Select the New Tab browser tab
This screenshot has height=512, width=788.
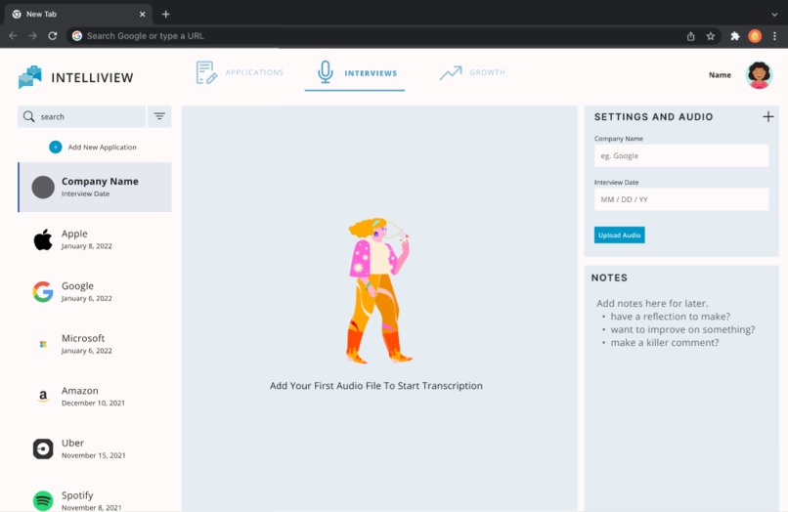pyautogui.click(x=78, y=14)
